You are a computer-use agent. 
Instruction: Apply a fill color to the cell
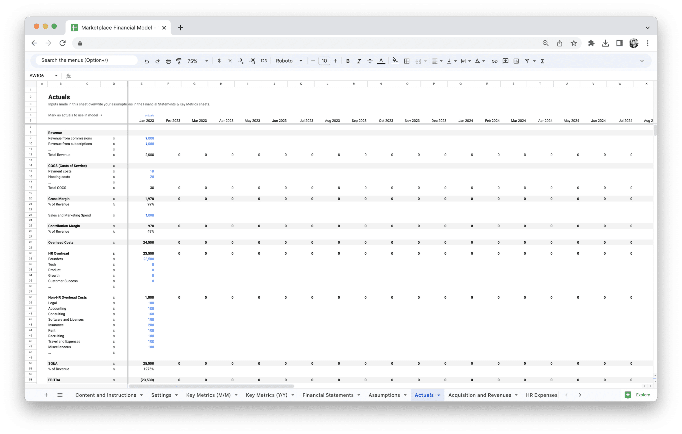(395, 61)
